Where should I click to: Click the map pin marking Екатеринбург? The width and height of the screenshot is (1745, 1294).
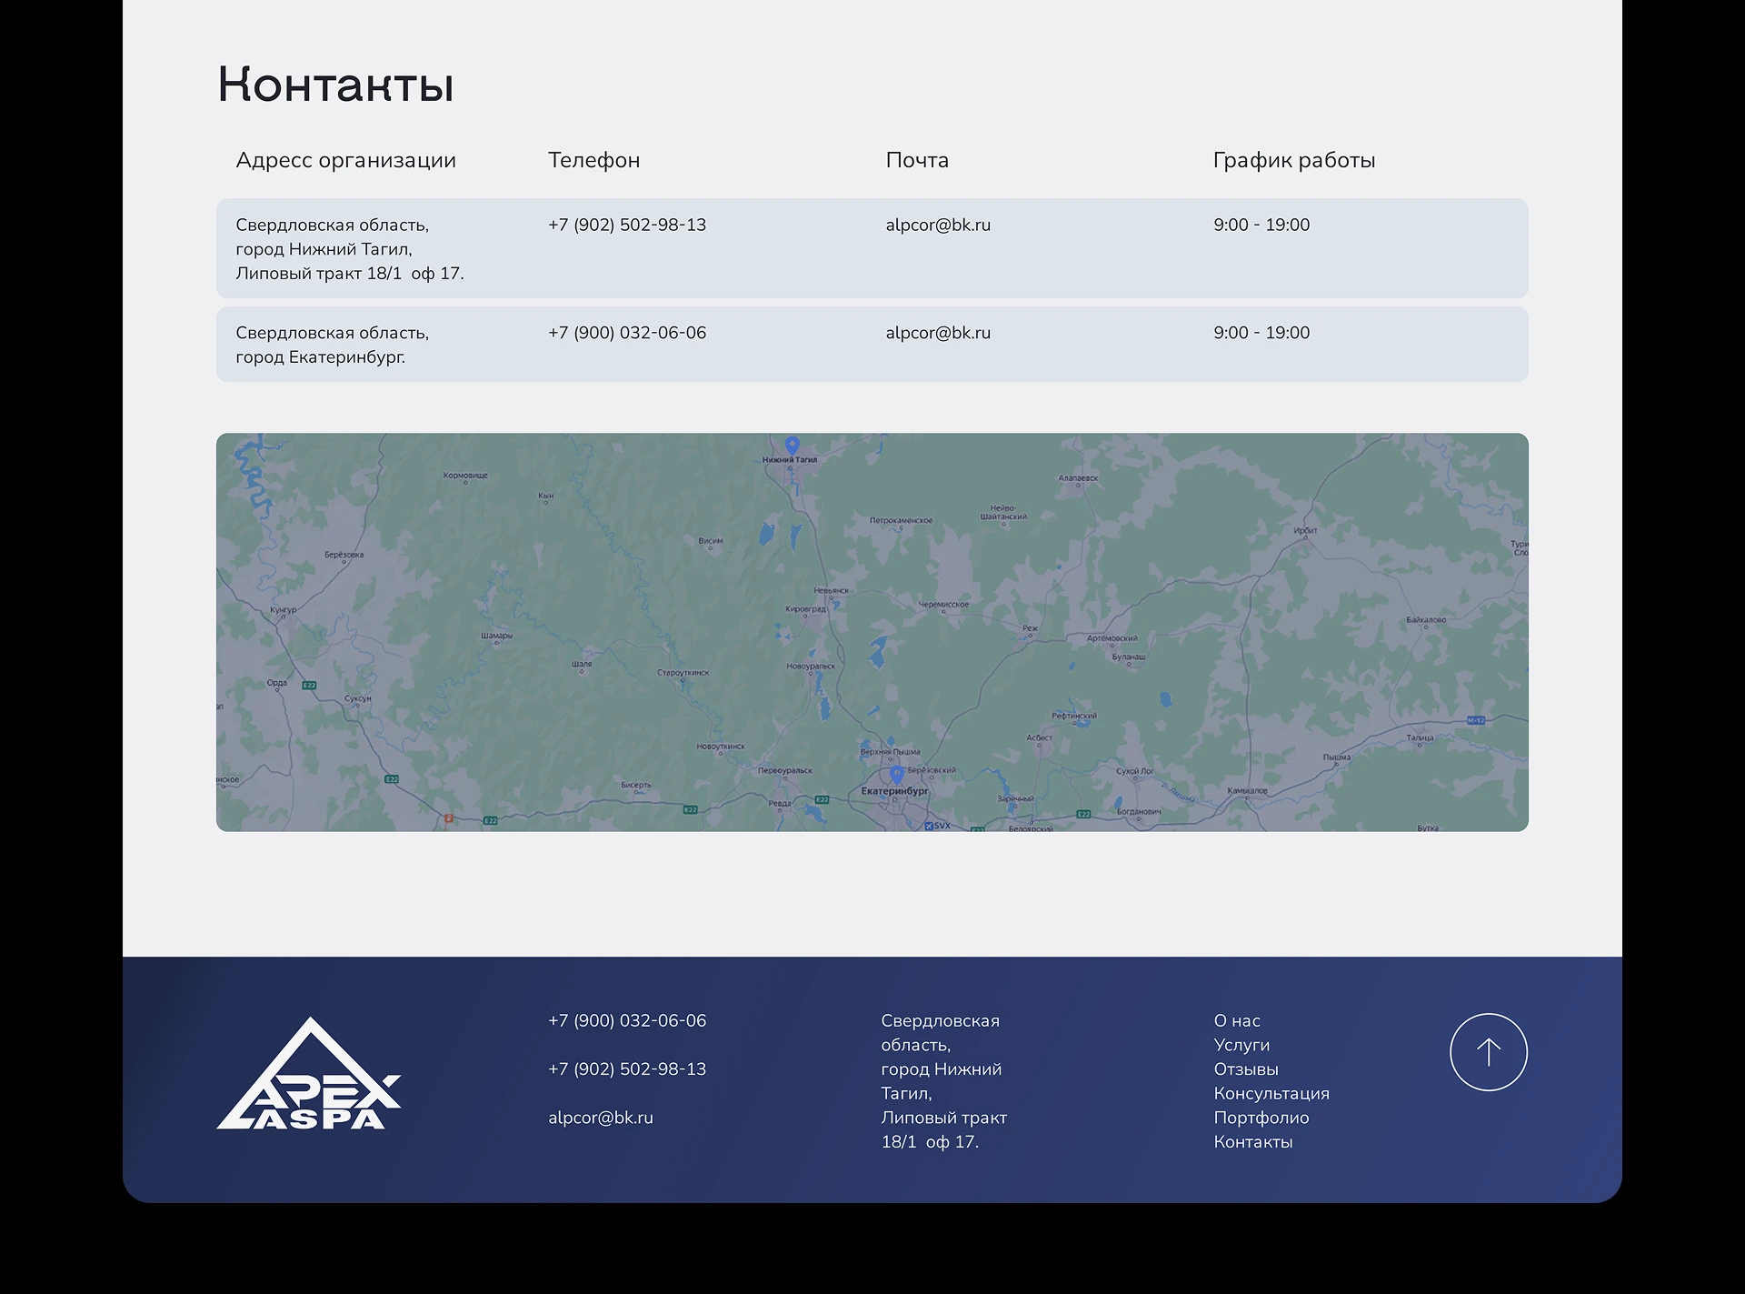897,775
